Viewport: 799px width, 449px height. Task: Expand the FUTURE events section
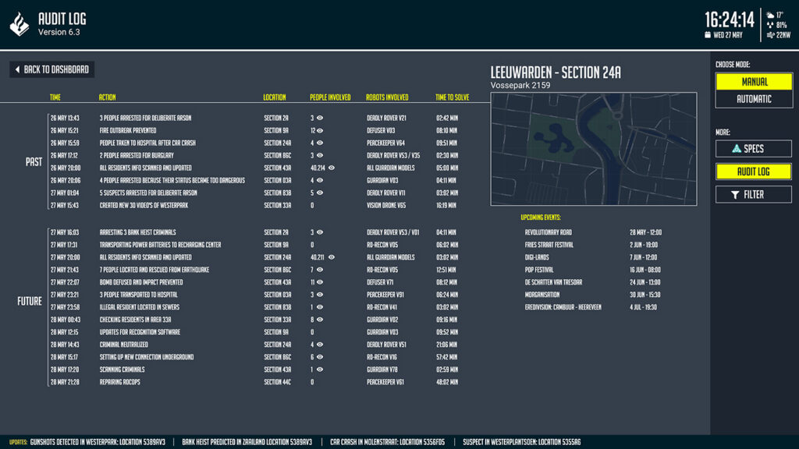point(29,299)
